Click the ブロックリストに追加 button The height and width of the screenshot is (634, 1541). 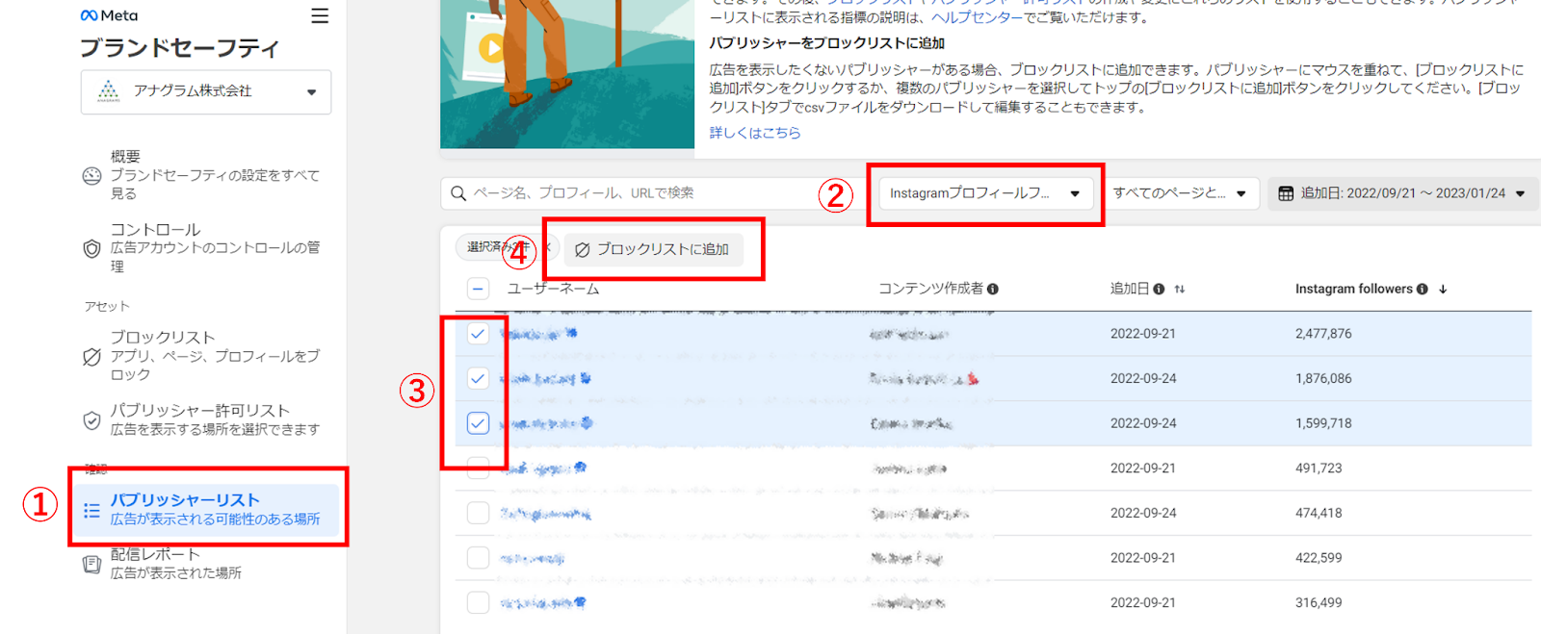coord(653,249)
